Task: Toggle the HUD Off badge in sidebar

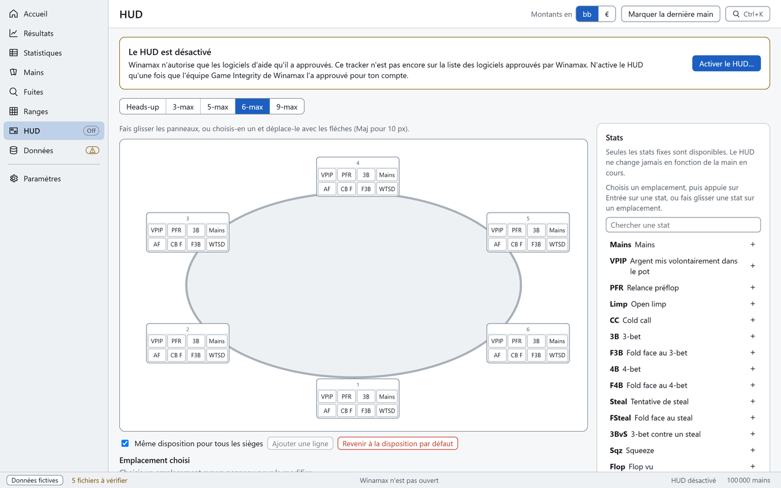Action: pyautogui.click(x=91, y=131)
